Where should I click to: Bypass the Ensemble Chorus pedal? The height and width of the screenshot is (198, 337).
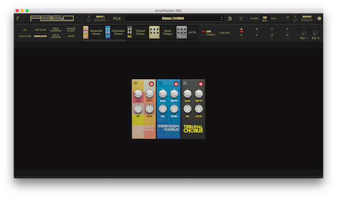pyautogui.click(x=151, y=84)
